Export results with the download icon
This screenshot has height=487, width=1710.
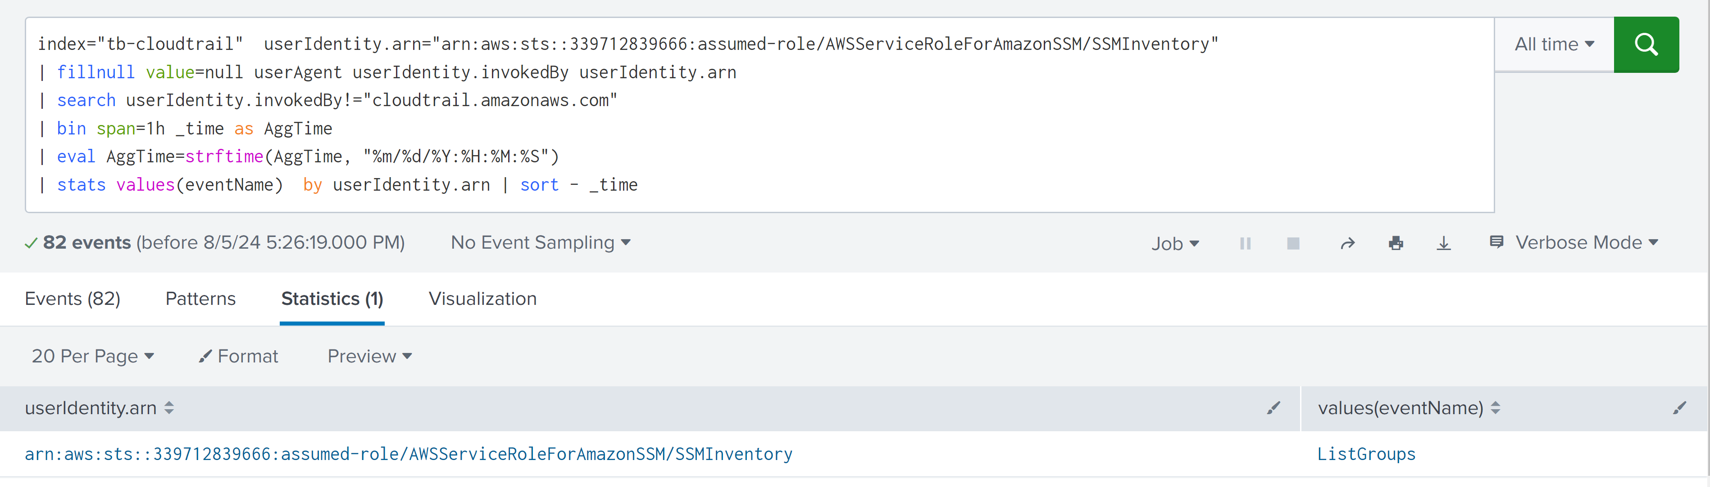(x=1443, y=243)
